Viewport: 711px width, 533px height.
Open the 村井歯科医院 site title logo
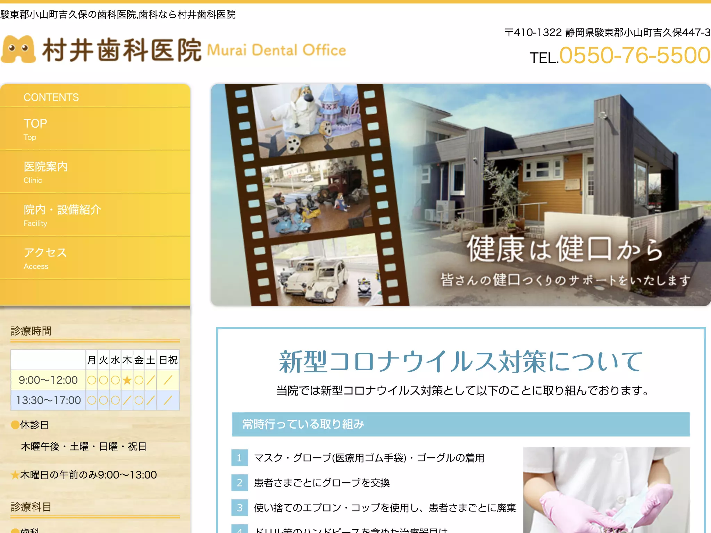[174, 50]
